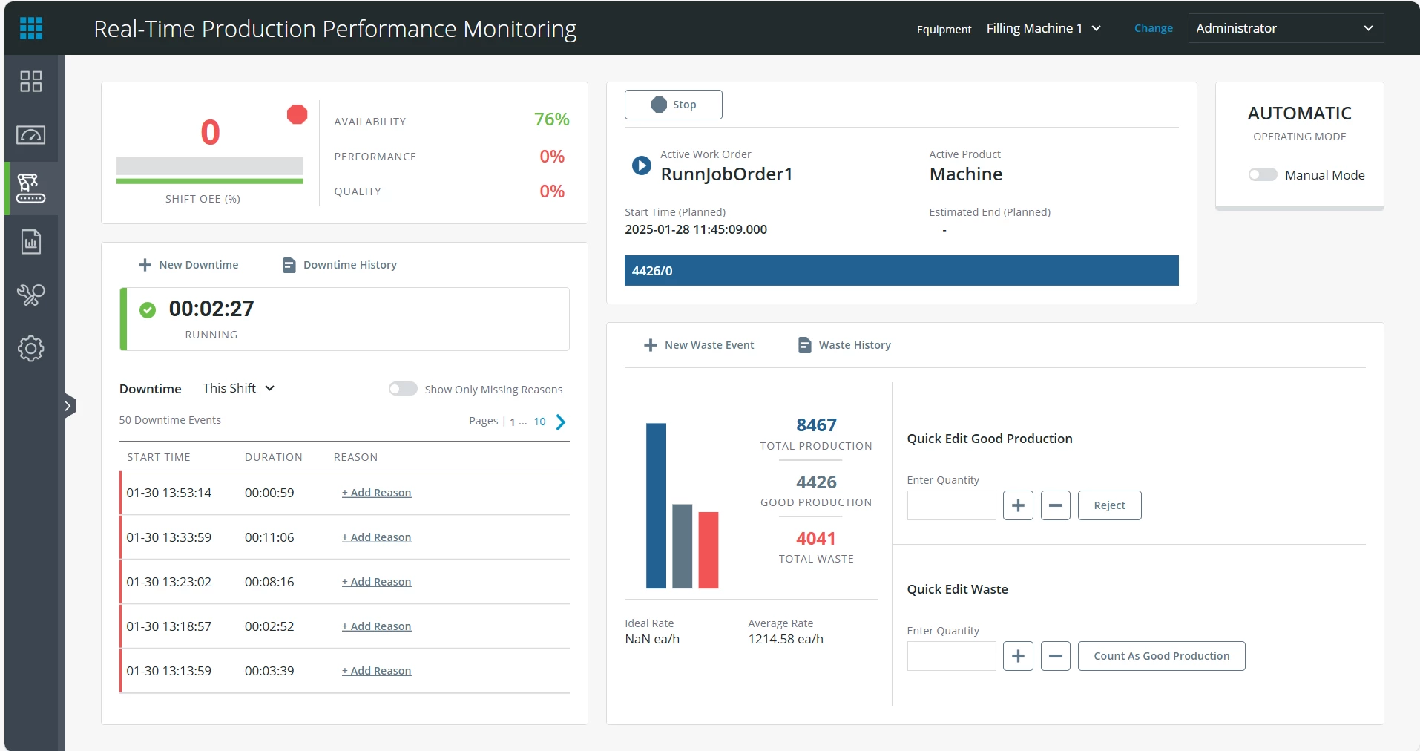The image size is (1420, 751).
Task: Click the 4041 total waste value
Action: point(816,539)
